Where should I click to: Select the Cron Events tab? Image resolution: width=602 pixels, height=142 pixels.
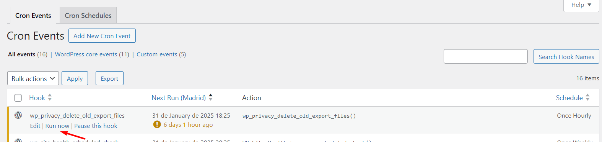point(33,16)
